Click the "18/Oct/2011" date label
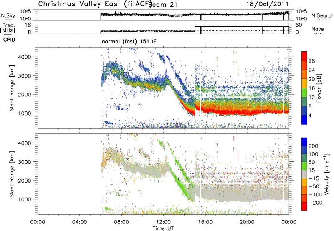334x231 pixels. tap(267, 4)
